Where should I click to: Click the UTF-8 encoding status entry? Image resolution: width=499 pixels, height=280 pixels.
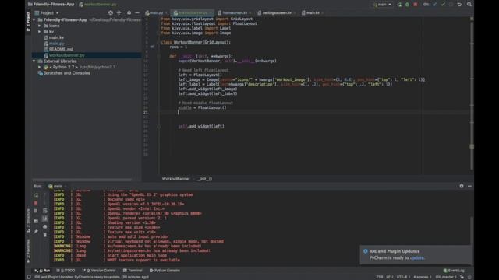tap(403, 277)
